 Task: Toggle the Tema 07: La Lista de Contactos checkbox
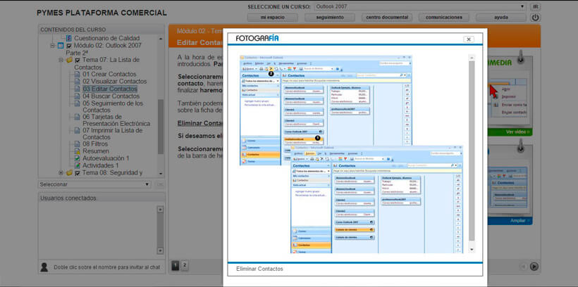(78, 60)
